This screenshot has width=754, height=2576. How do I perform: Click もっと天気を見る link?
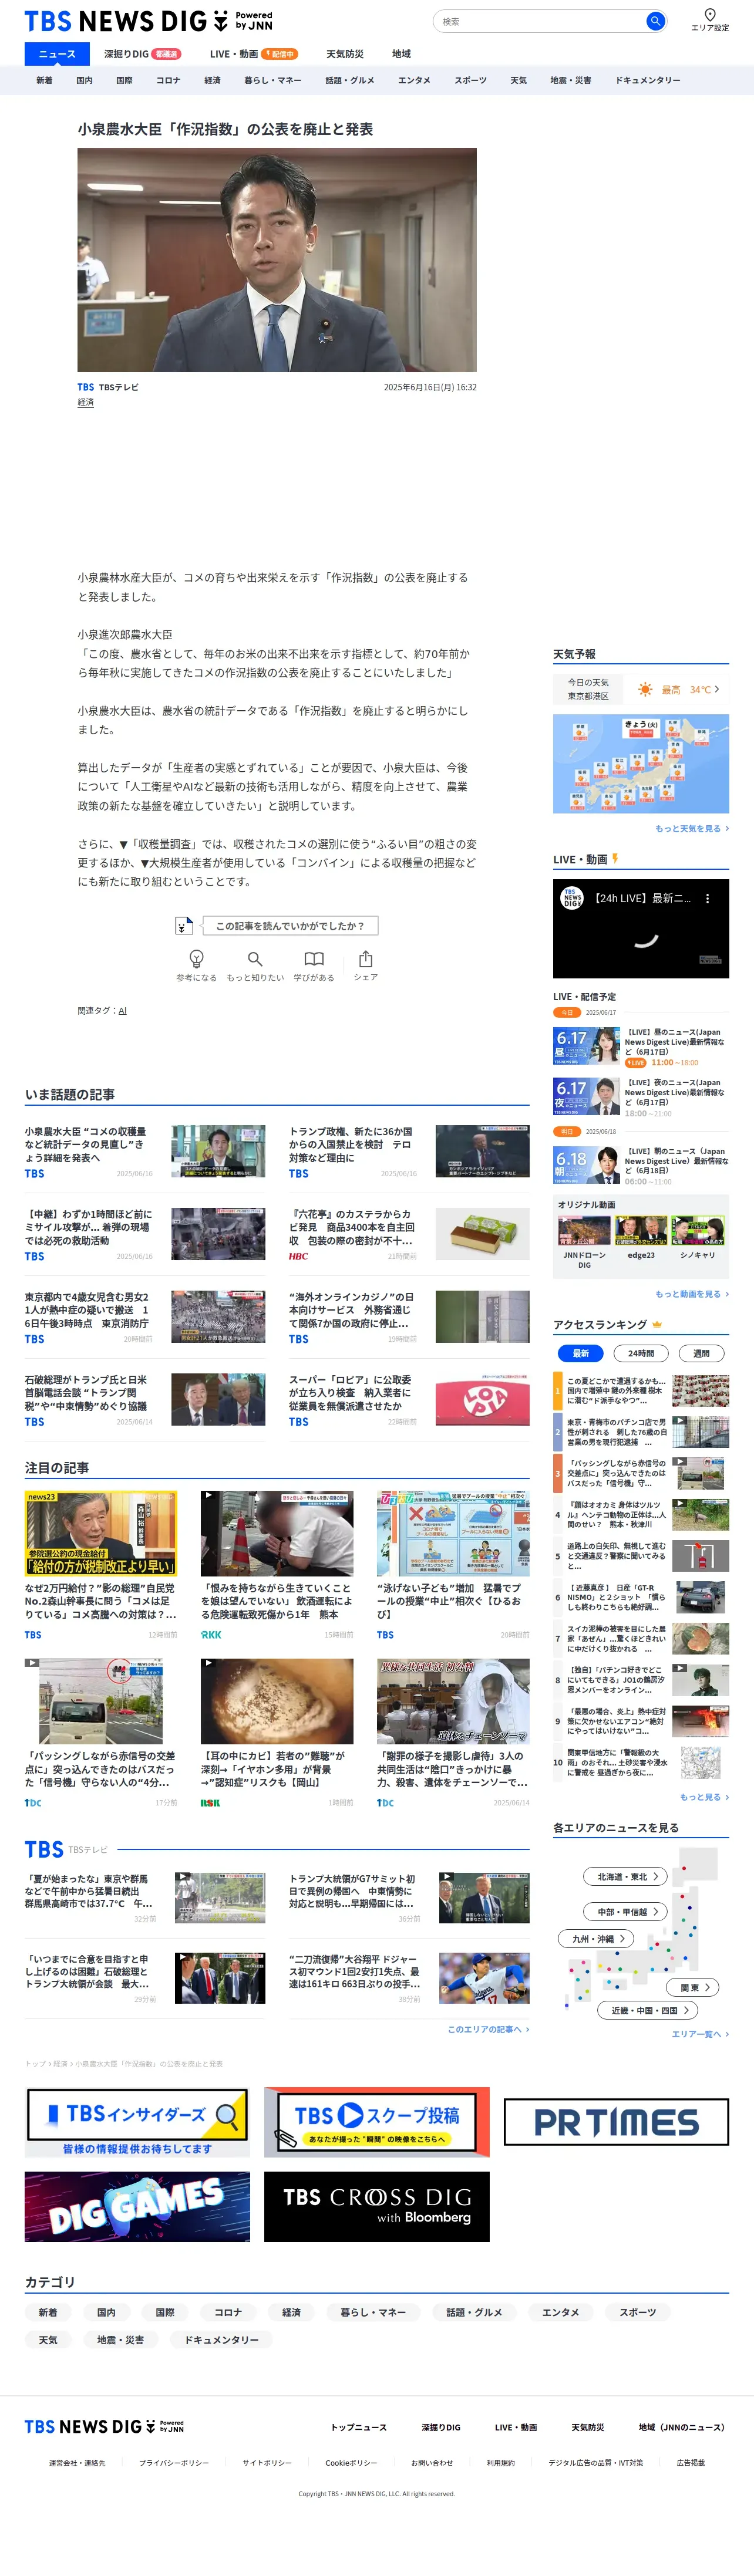[692, 829]
